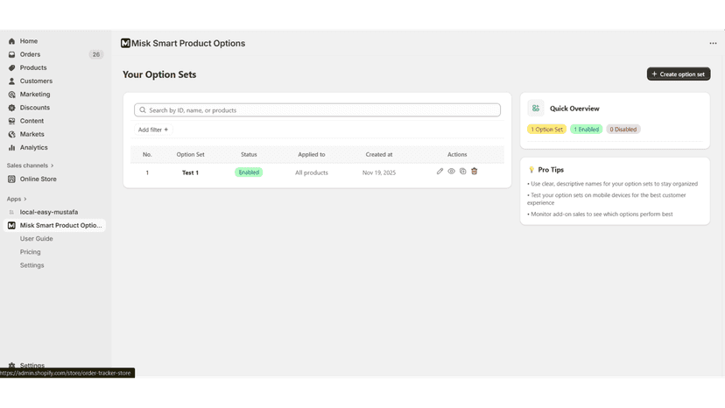
Task: Click the Analytics bar chart icon
Action: point(11,148)
